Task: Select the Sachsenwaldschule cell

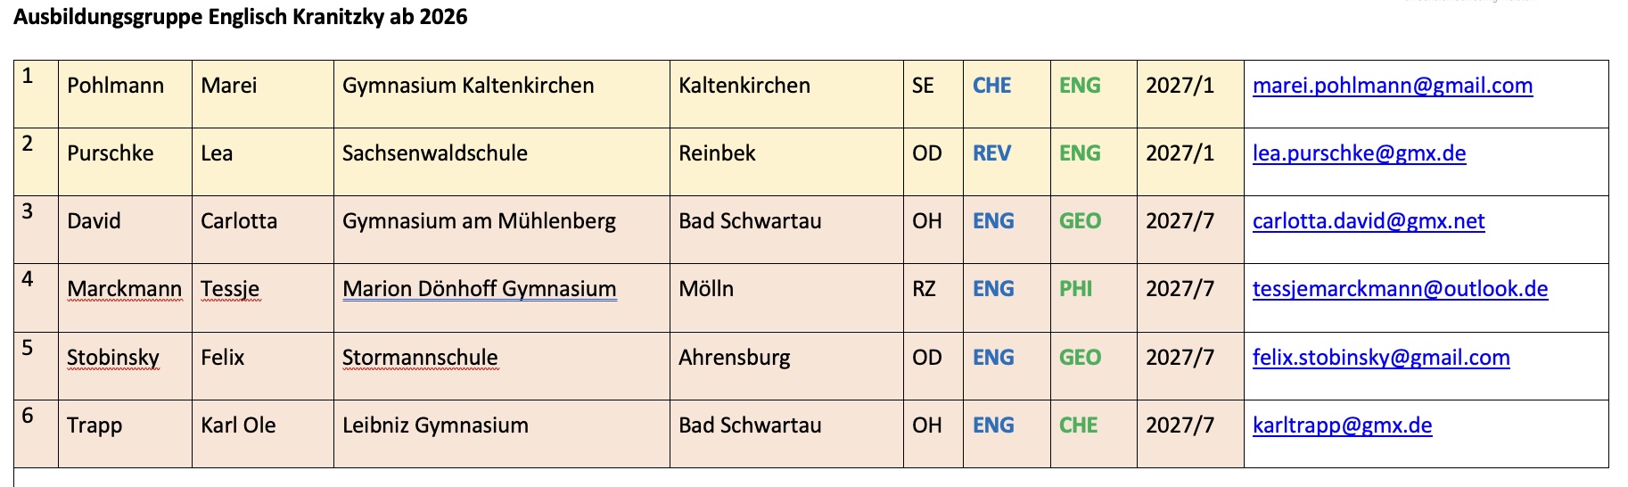Action: click(434, 153)
